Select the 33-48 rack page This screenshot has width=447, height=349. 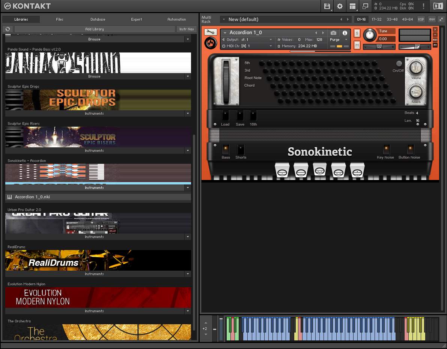click(x=392, y=19)
